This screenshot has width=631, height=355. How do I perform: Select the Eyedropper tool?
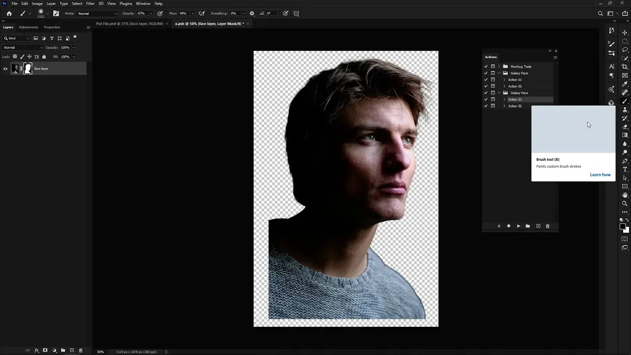[x=625, y=84]
